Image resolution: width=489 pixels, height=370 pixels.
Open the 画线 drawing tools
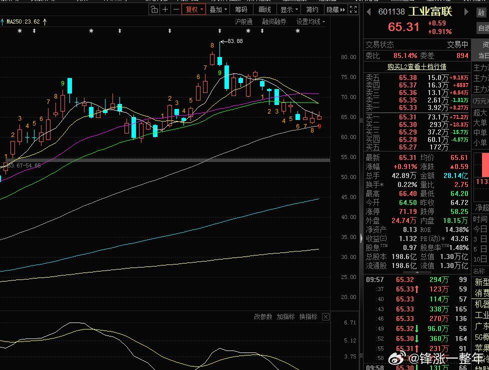(x=264, y=9)
